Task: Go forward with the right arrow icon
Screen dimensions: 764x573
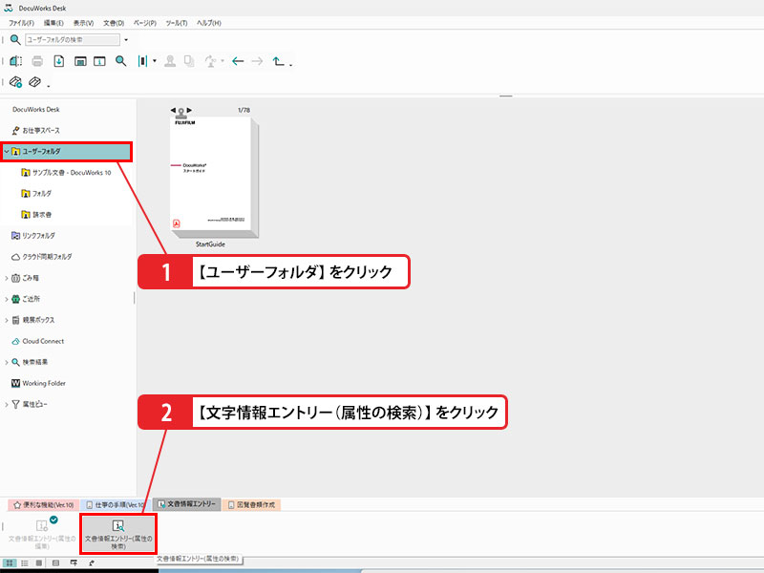Action: click(257, 61)
